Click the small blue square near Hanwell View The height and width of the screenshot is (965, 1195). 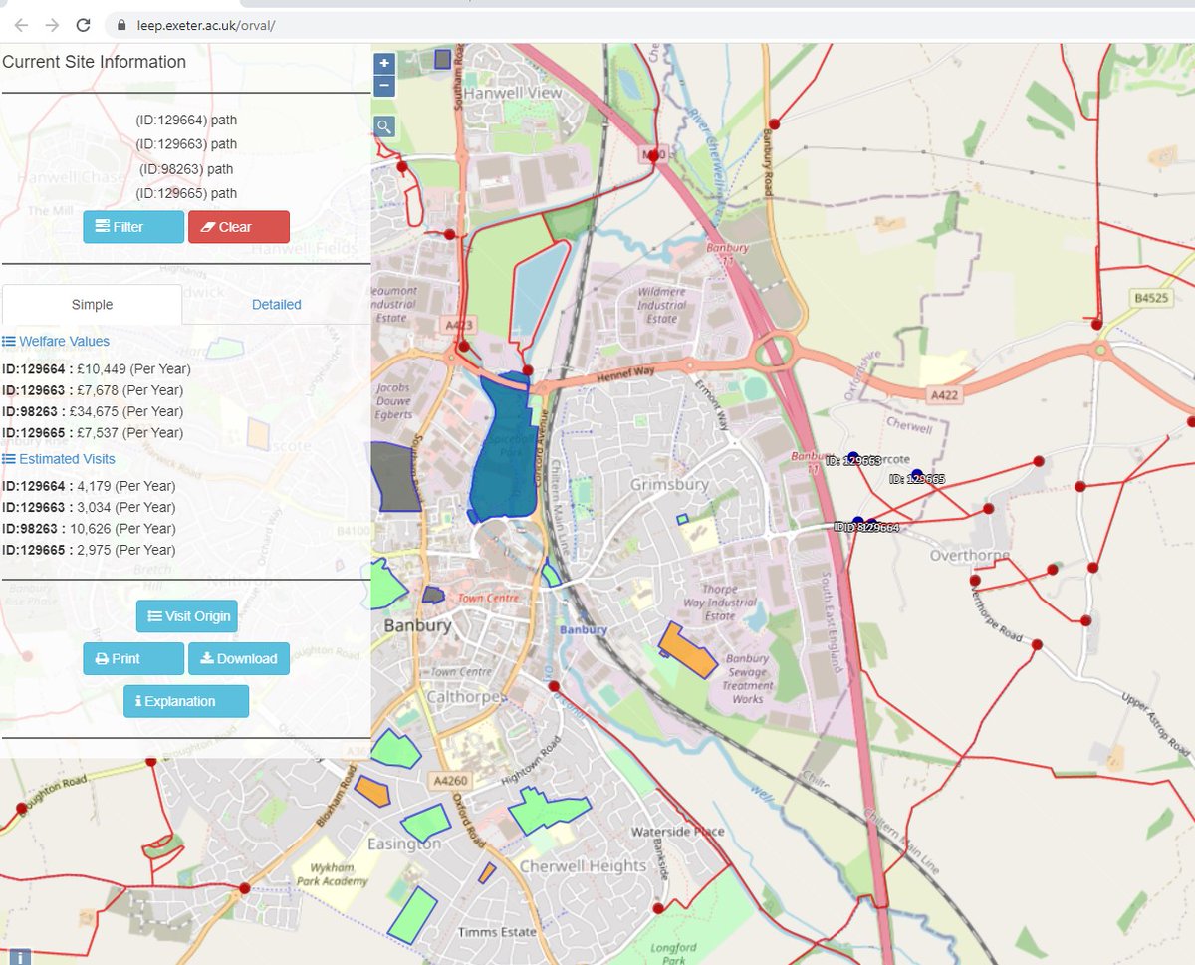[442, 60]
